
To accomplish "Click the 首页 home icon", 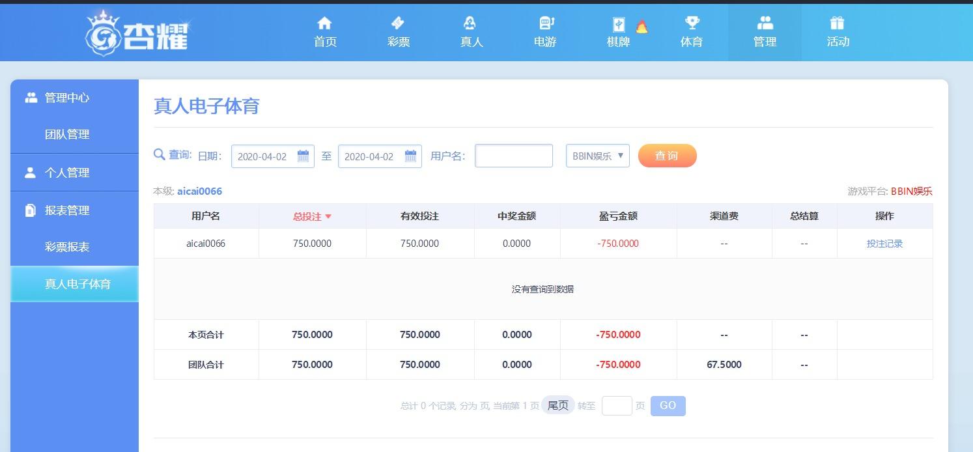I will (324, 23).
